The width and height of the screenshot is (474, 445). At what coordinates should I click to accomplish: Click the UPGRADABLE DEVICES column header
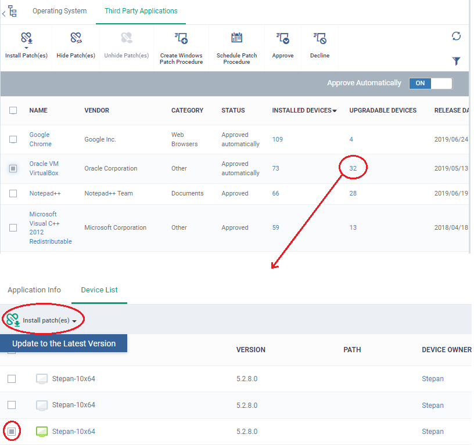click(x=383, y=110)
